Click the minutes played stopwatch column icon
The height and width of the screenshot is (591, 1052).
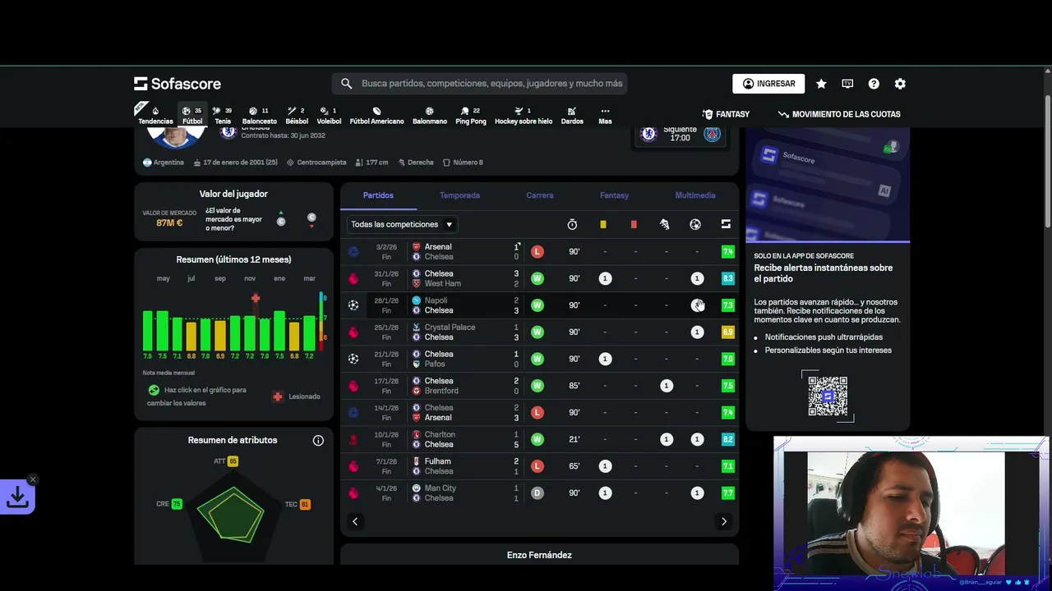(572, 224)
